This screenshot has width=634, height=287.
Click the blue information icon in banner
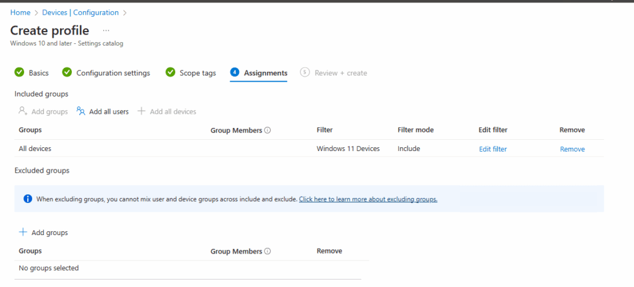point(27,199)
